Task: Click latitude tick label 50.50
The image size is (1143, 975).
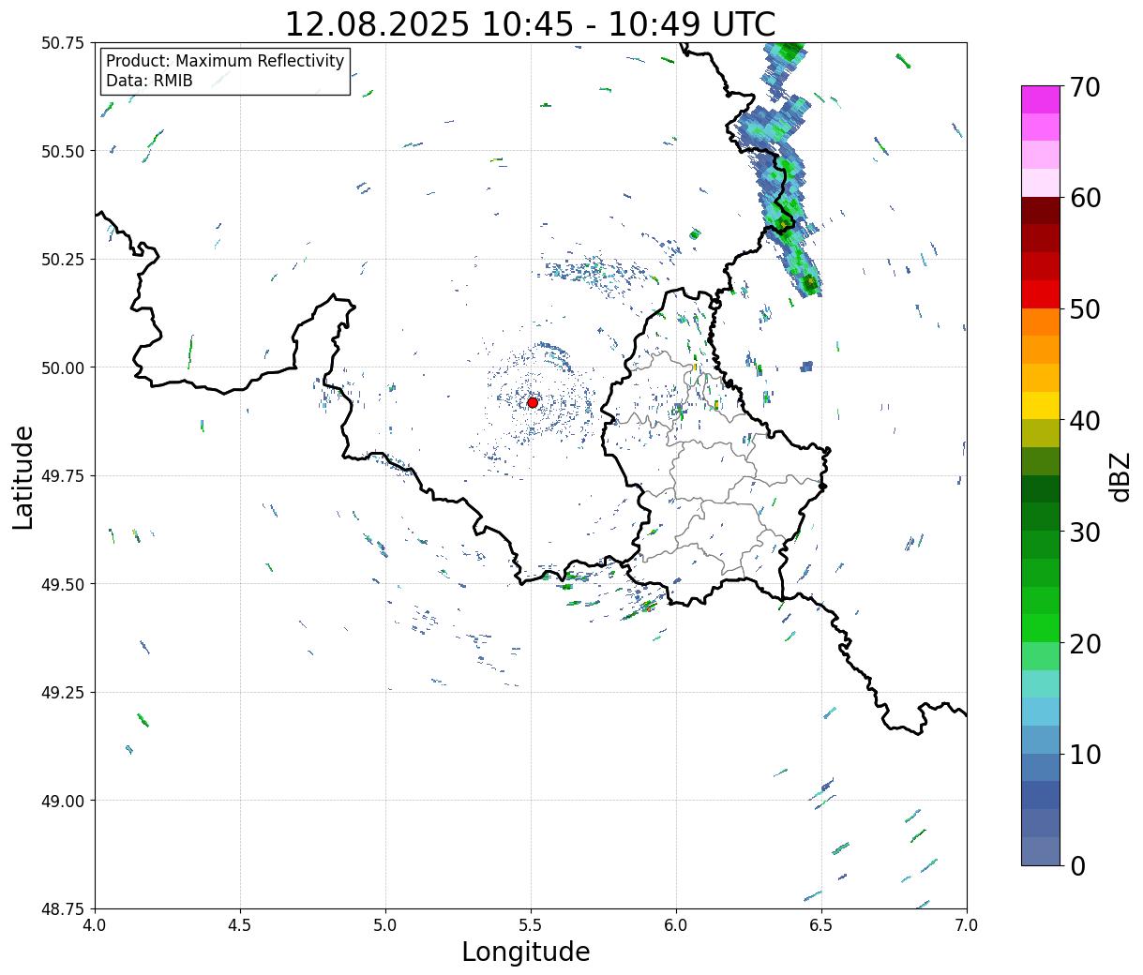Action: (x=63, y=151)
